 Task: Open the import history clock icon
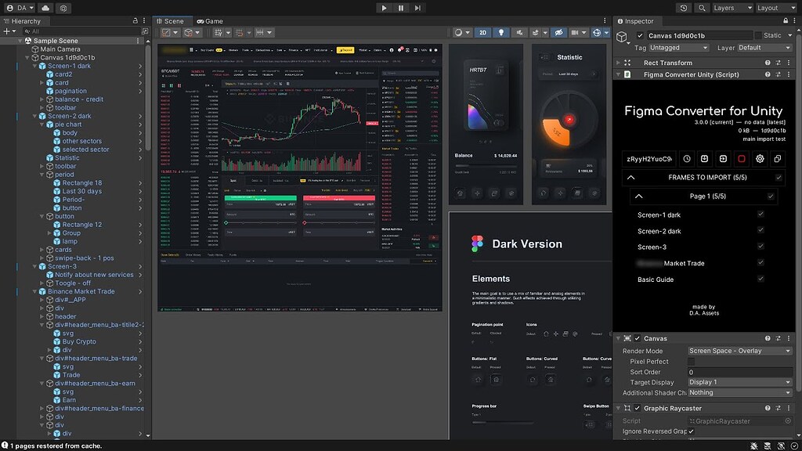(687, 159)
